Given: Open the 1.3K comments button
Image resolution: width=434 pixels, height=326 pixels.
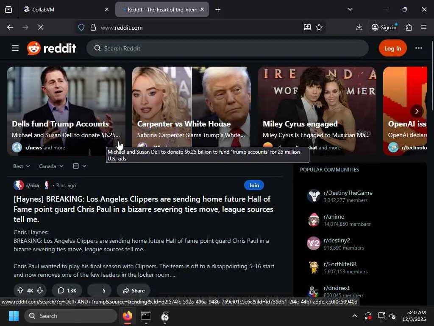Looking at the screenshot, I should pos(67,290).
